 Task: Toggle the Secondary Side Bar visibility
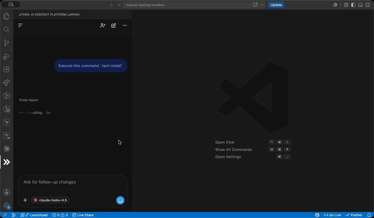(367, 5)
